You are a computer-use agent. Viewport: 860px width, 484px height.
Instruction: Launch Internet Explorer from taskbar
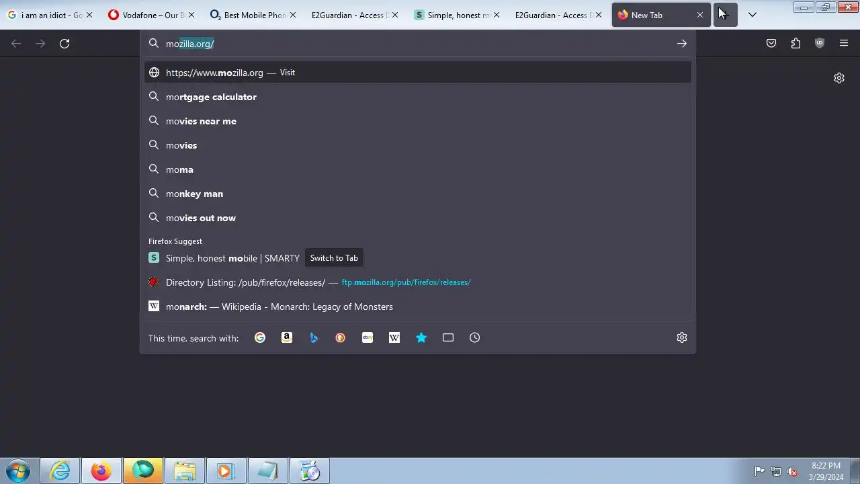(x=60, y=471)
